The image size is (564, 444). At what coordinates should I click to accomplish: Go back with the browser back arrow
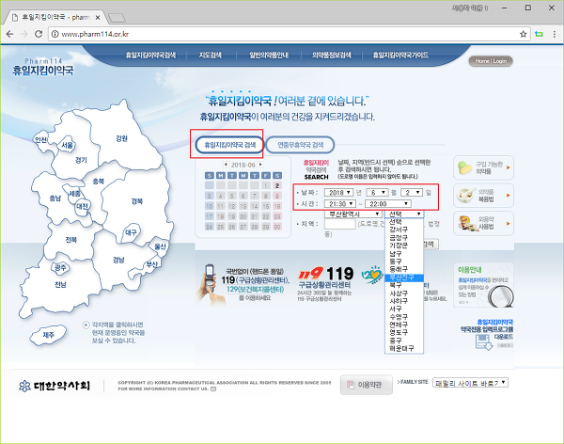pos(9,34)
